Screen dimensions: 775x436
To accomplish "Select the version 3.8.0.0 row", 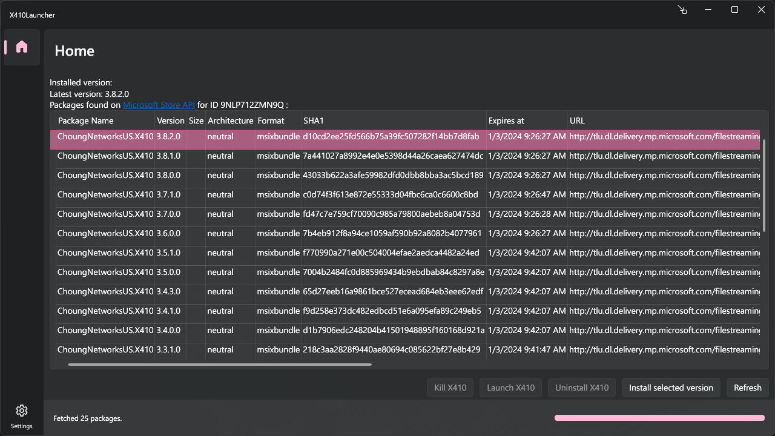I will [x=405, y=178].
